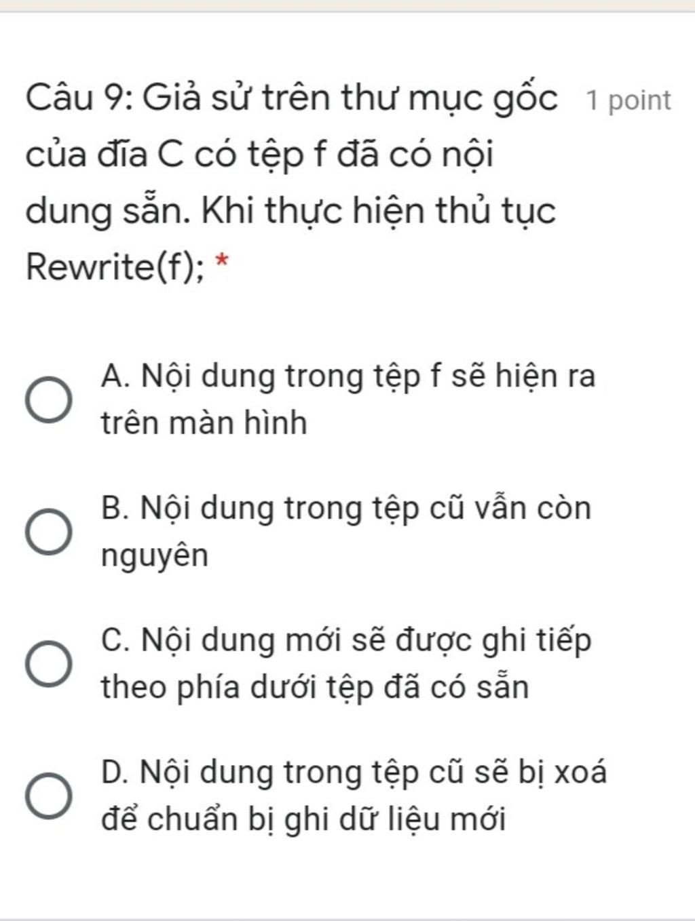Click label 'C. Nội dung mới sẽ được ghi tiếp'
This screenshot has width=695, height=921.
(x=345, y=641)
